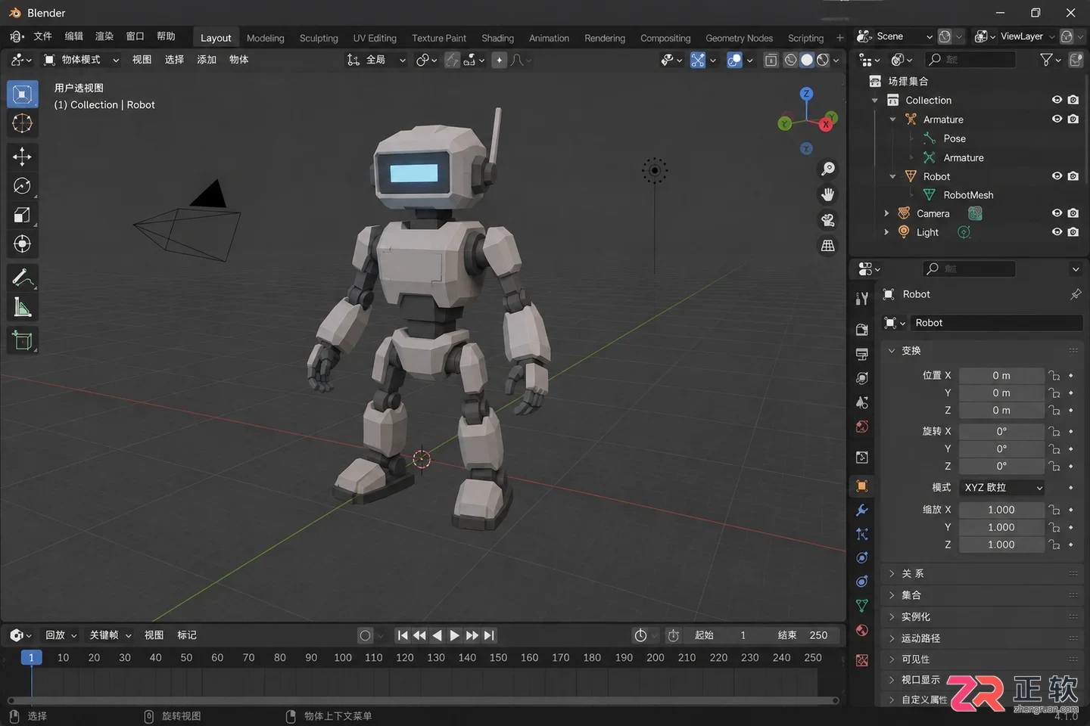Pick the Annotate tool

[x=22, y=278]
